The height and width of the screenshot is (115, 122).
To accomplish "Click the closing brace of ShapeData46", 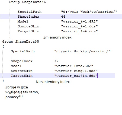I will (10, 36).
